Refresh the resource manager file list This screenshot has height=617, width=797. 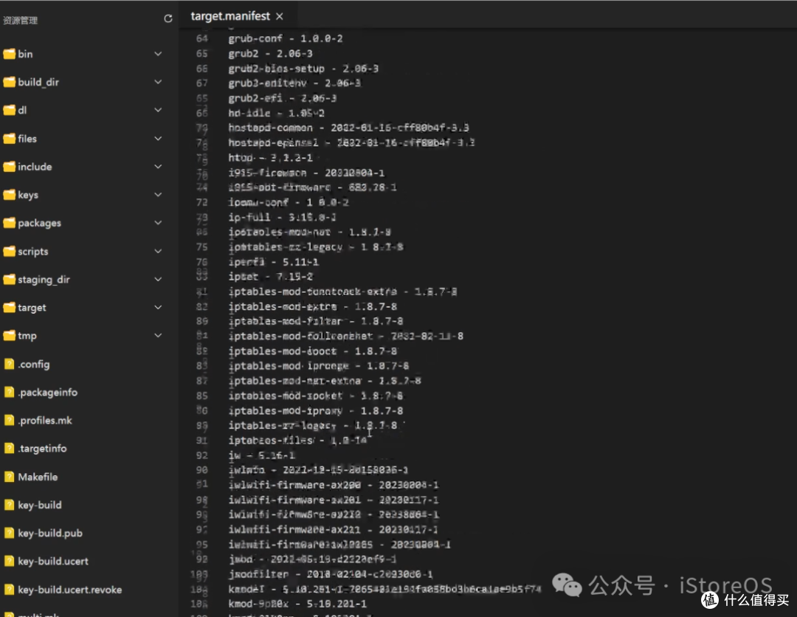(x=168, y=18)
